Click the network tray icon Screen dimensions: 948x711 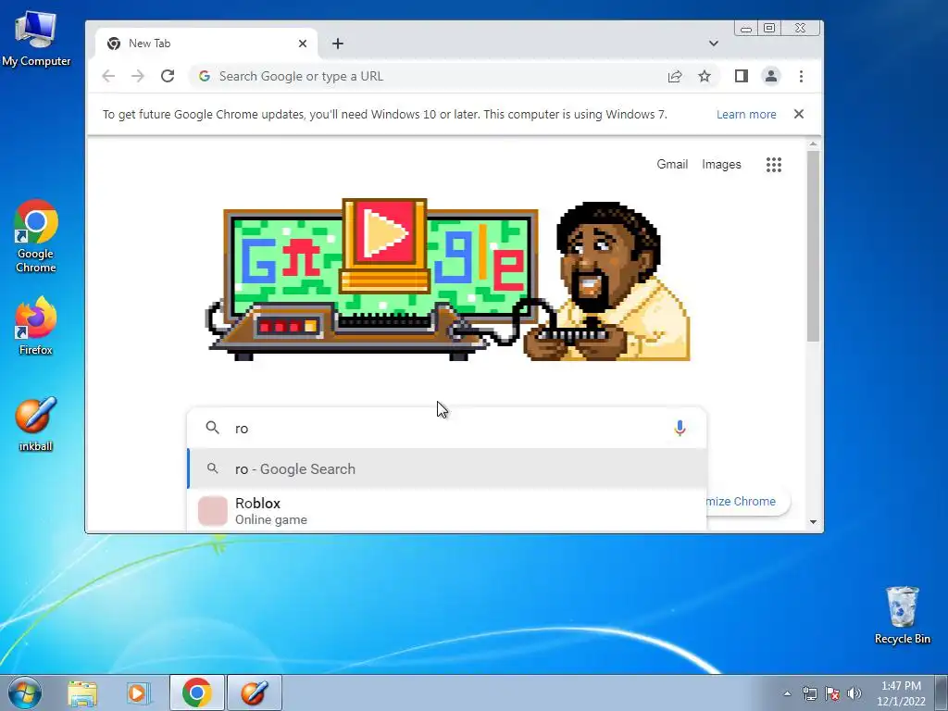click(809, 693)
